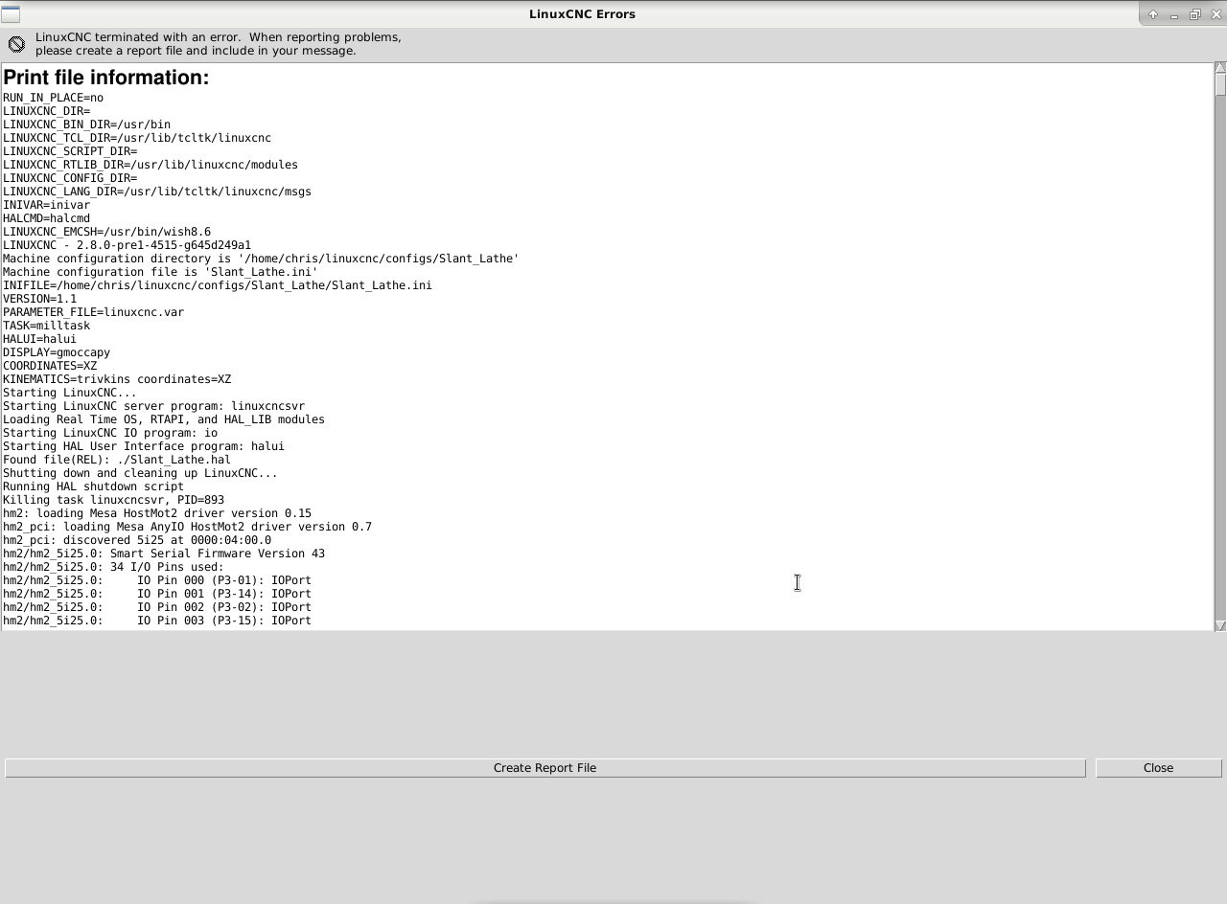Viewport: 1227px width, 904px height.
Task: Restore the LinuxCNC Errors window size
Action: tap(1195, 14)
